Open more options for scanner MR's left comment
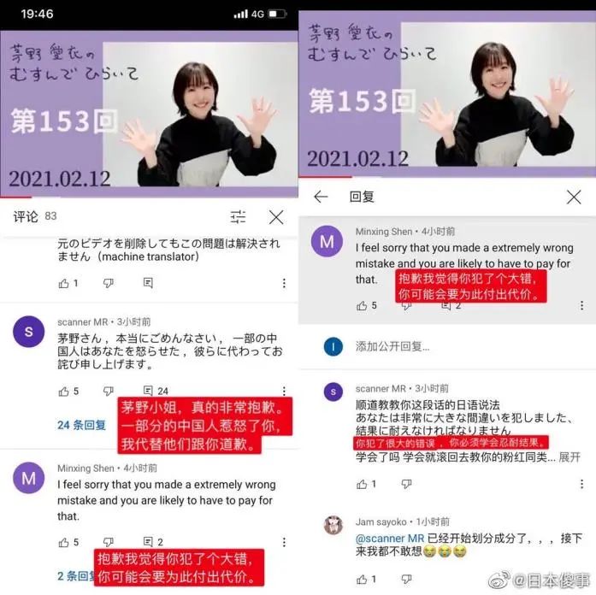Viewport: 596px width, 595px height. pos(284,391)
